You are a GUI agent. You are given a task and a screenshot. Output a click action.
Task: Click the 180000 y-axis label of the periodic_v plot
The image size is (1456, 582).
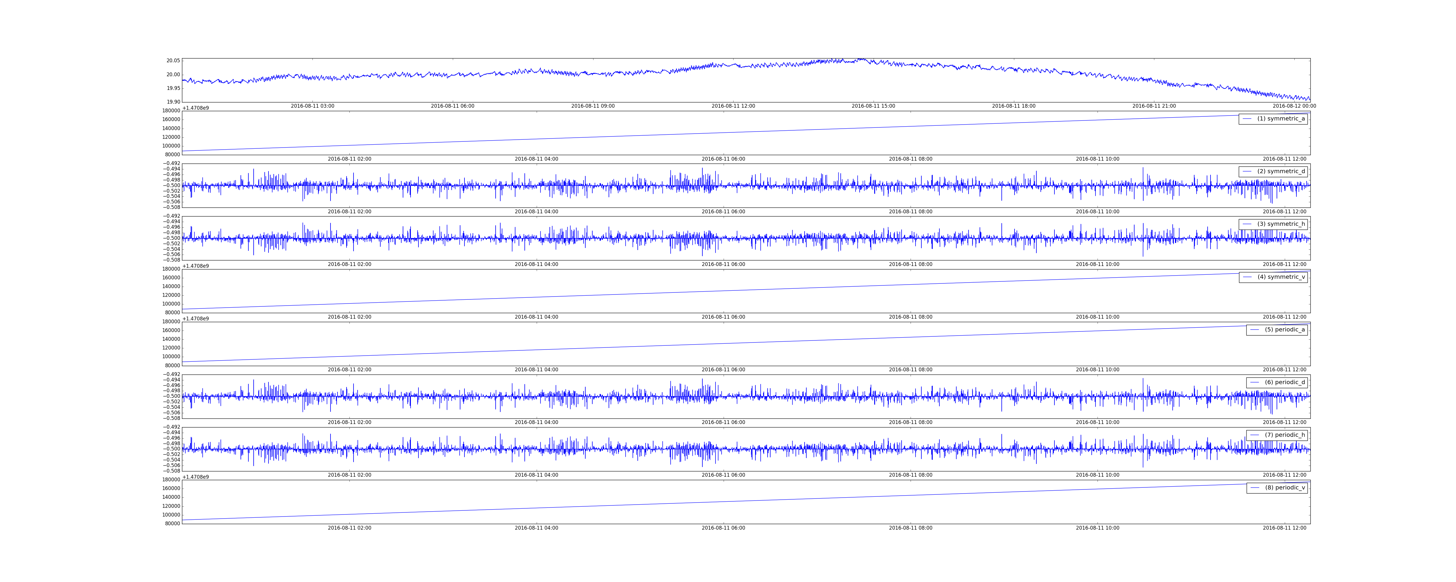tap(171, 480)
